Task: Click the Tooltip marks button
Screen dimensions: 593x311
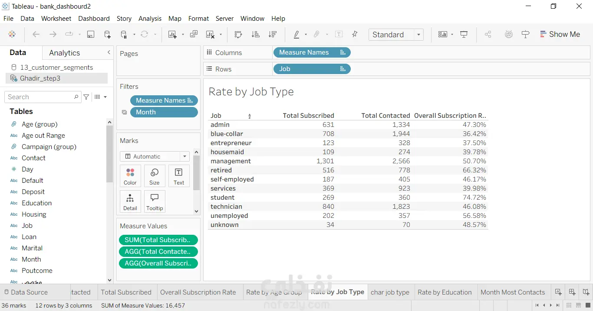Action: pos(155,201)
